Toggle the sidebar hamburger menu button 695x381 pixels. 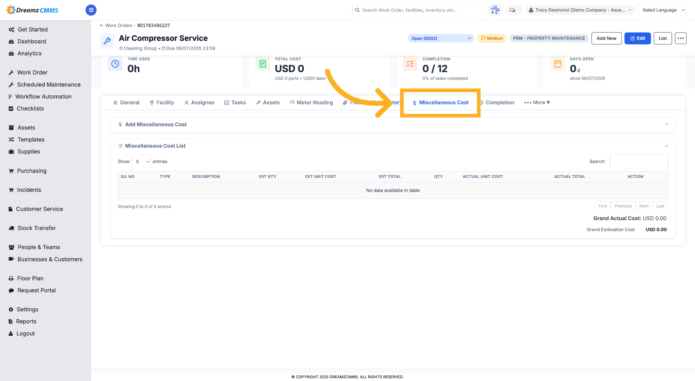91,10
